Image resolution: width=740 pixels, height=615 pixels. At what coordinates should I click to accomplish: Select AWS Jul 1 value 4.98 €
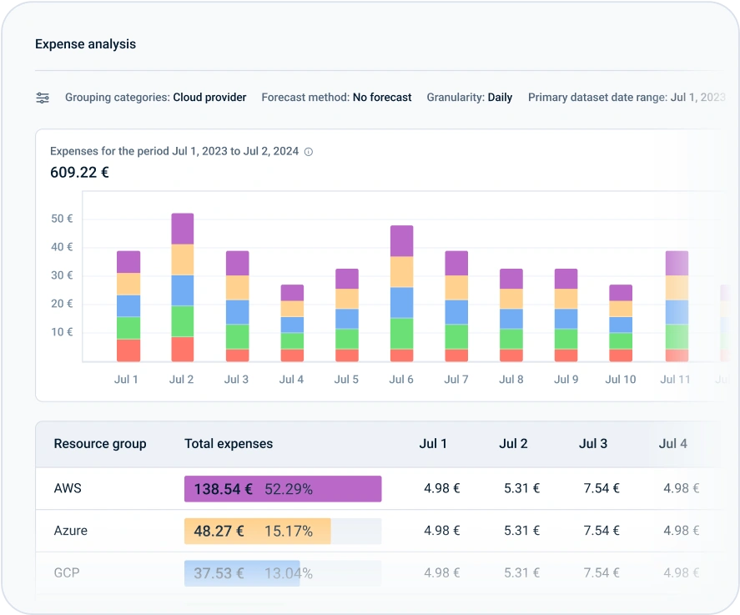point(441,488)
